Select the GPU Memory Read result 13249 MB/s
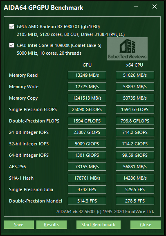Screen dimensions: 166x236 coord(87,75)
